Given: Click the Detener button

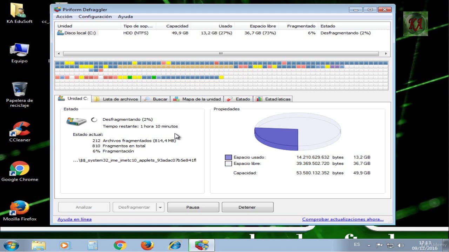Looking at the screenshot, I should (247, 207).
